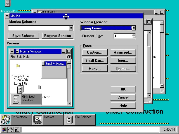Click the Normal Window system menu box
Viewport: 179px width, 134px height.
(12, 51)
